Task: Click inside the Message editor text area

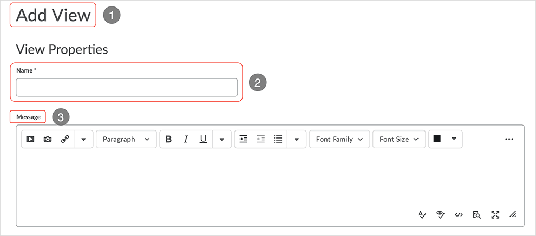Action: [270, 179]
